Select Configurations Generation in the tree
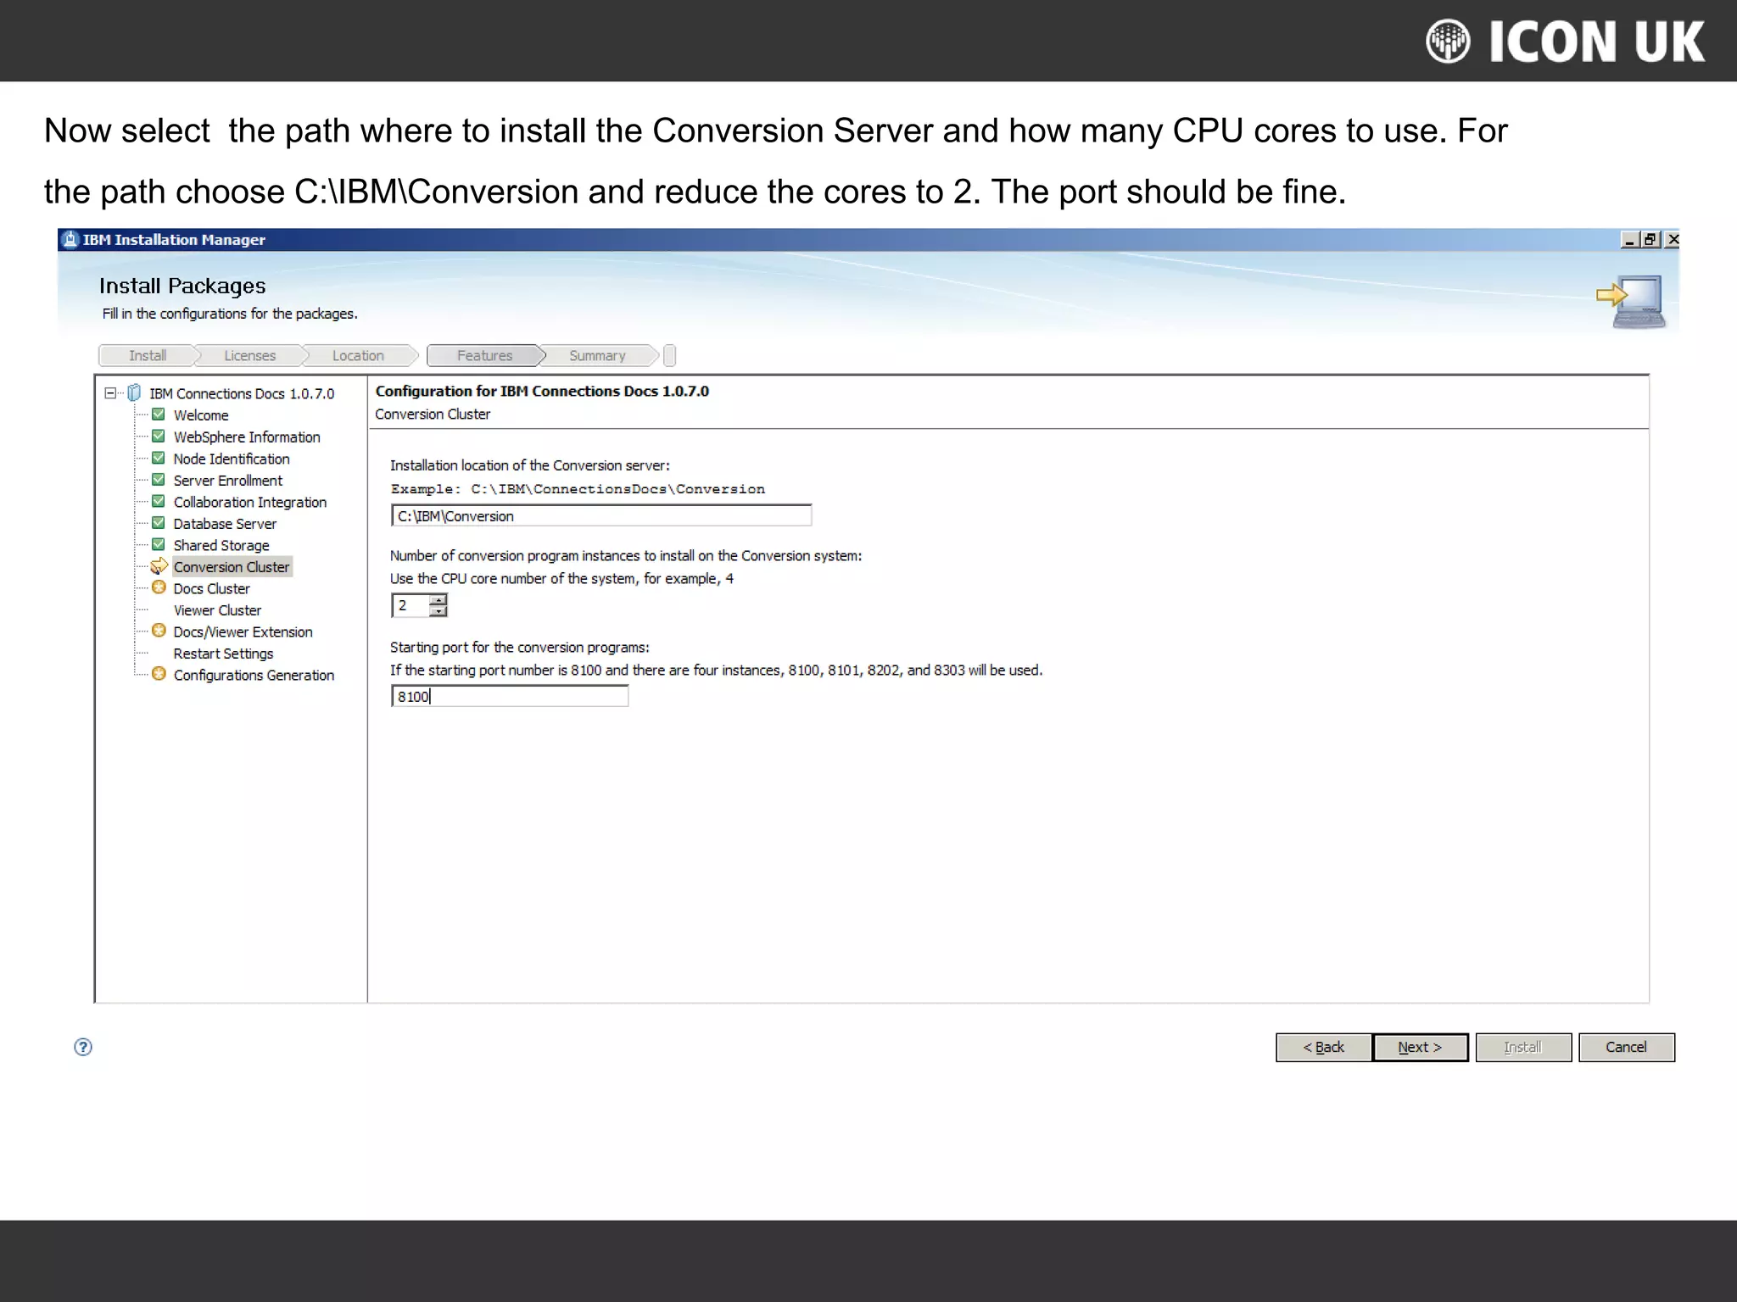Screen dimensions: 1737x1302 [x=254, y=676]
